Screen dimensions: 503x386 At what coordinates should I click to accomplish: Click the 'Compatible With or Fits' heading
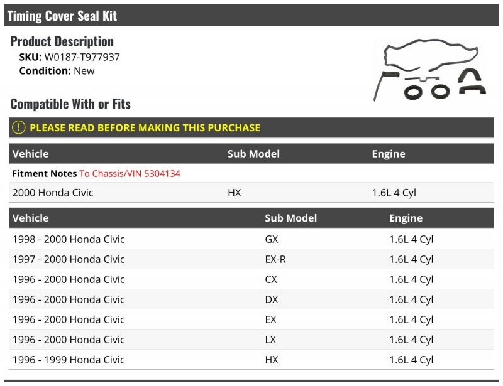click(x=70, y=104)
